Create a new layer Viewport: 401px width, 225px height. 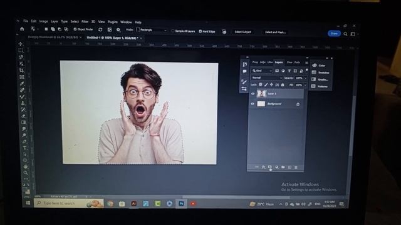point(289,167)
